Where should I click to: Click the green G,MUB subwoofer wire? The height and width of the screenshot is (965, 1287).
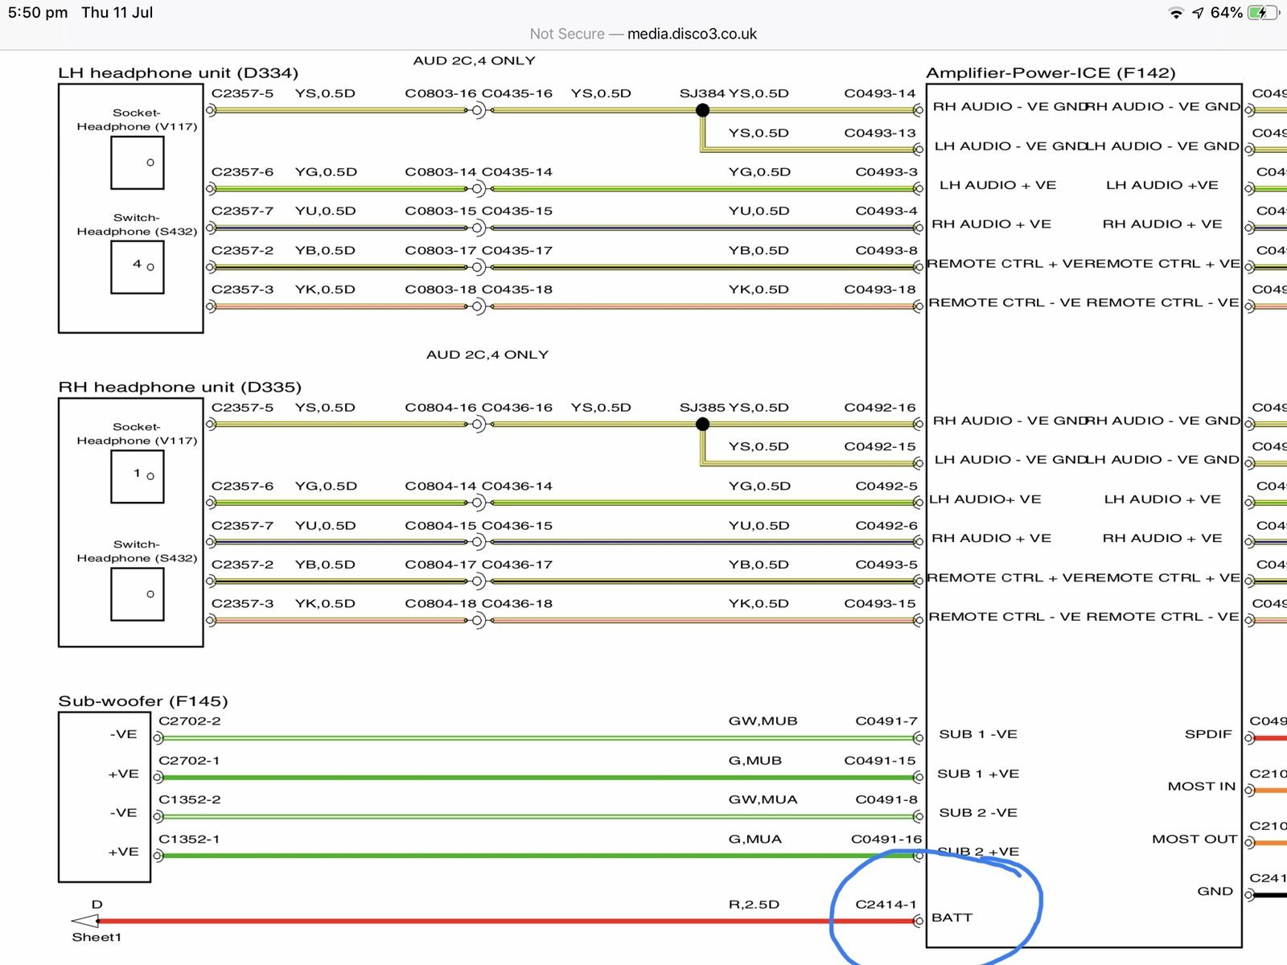[539, 778]
